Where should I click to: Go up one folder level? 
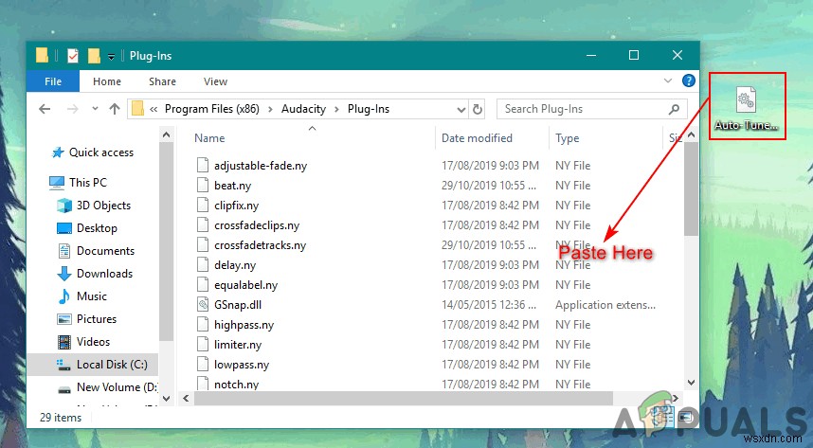[x=115, y=109]
